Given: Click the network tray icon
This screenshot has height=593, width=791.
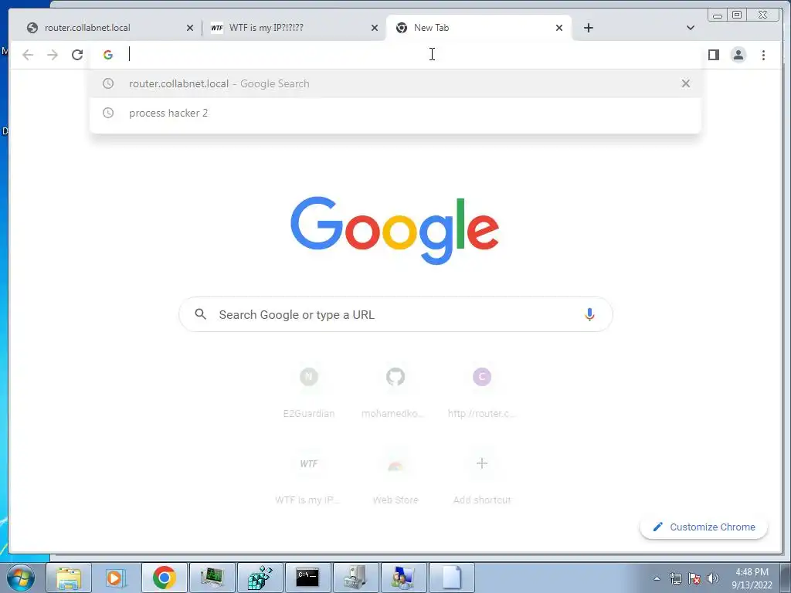Looking at the screenshot, I should pyautogui.click(x=675, y=578).
